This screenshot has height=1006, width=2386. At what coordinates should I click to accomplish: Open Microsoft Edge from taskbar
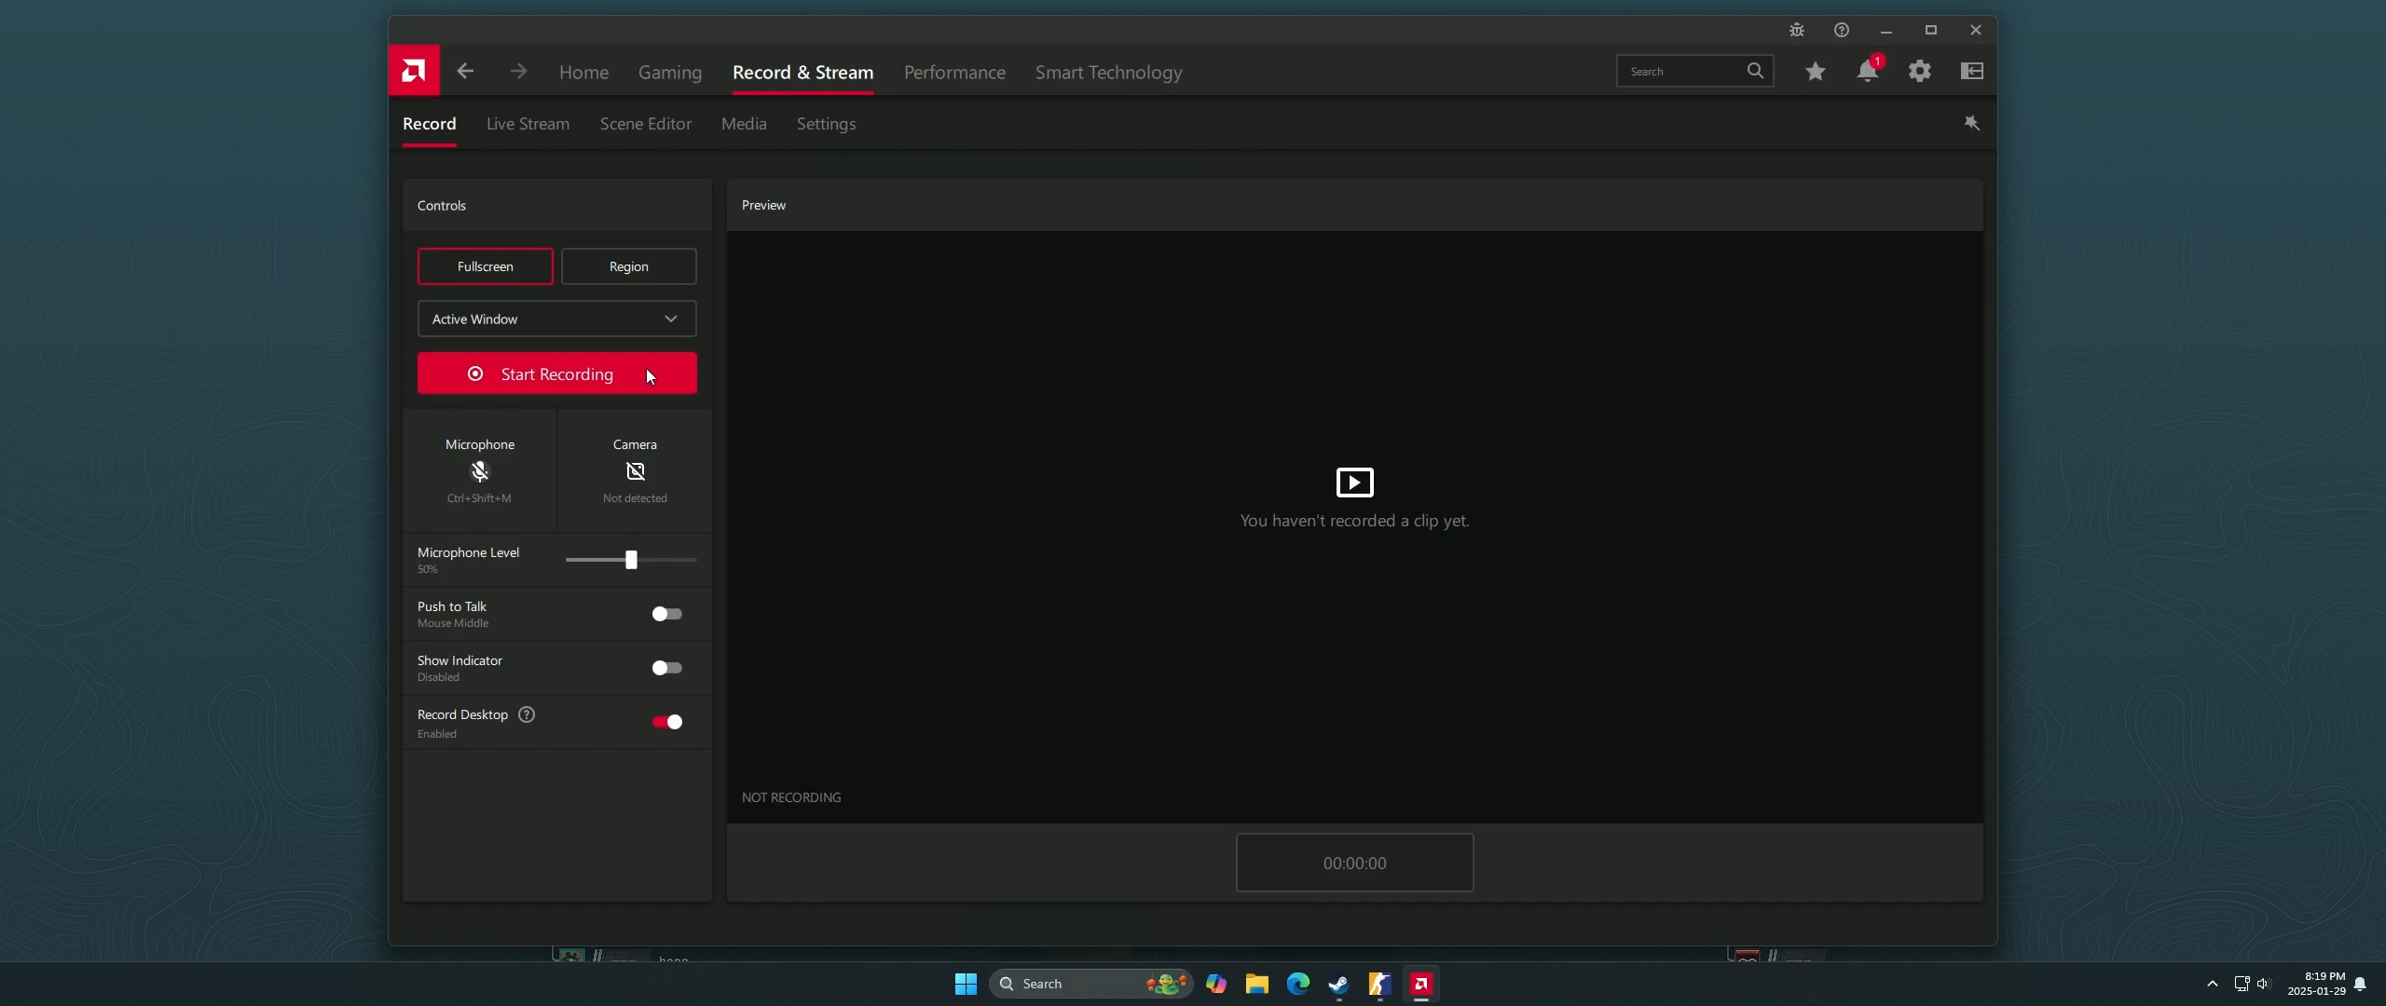pos(1297,984)
